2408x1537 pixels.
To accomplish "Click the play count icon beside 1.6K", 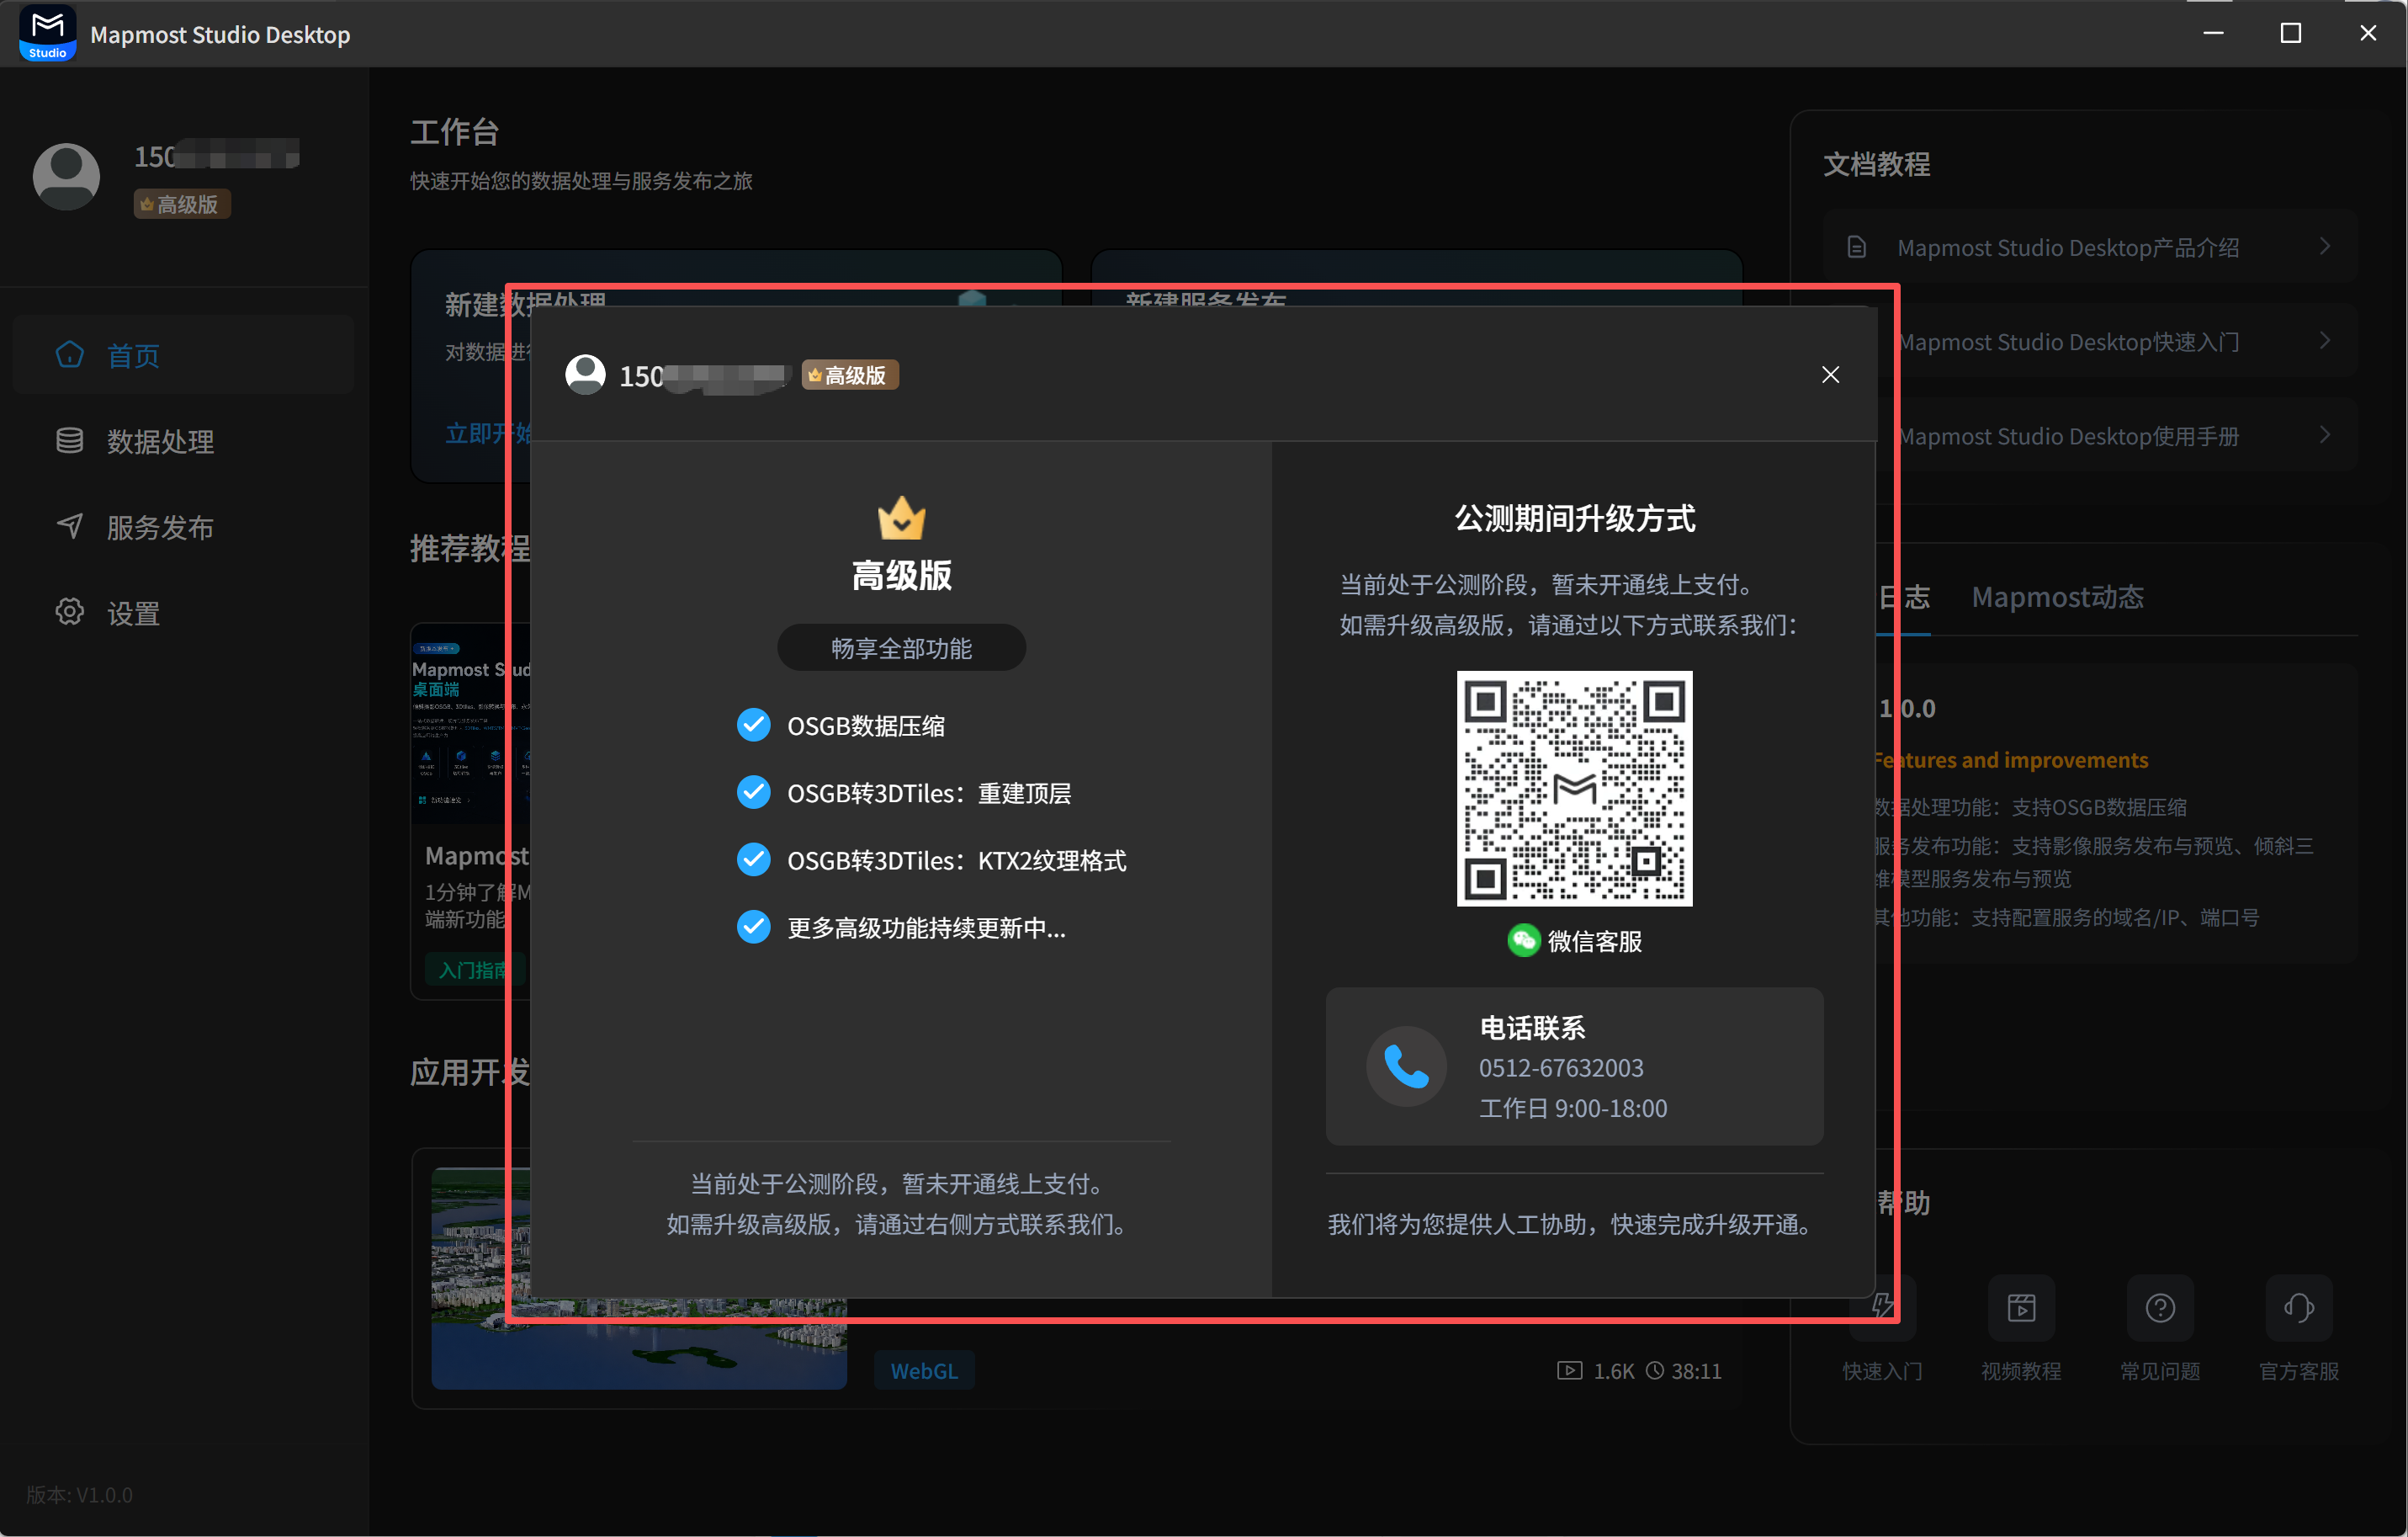I will 1569,1371.
